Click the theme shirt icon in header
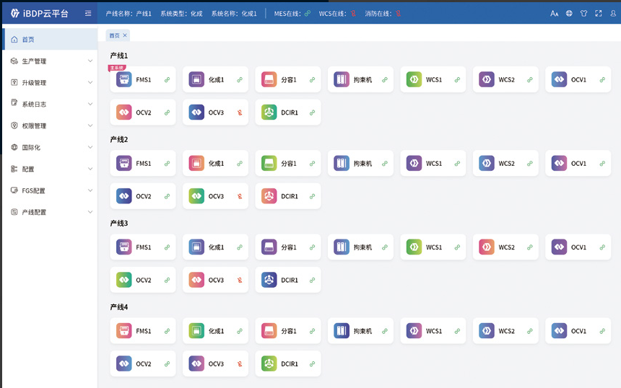Viewport: 621px width, 388px height. click(x=583, y=13)
